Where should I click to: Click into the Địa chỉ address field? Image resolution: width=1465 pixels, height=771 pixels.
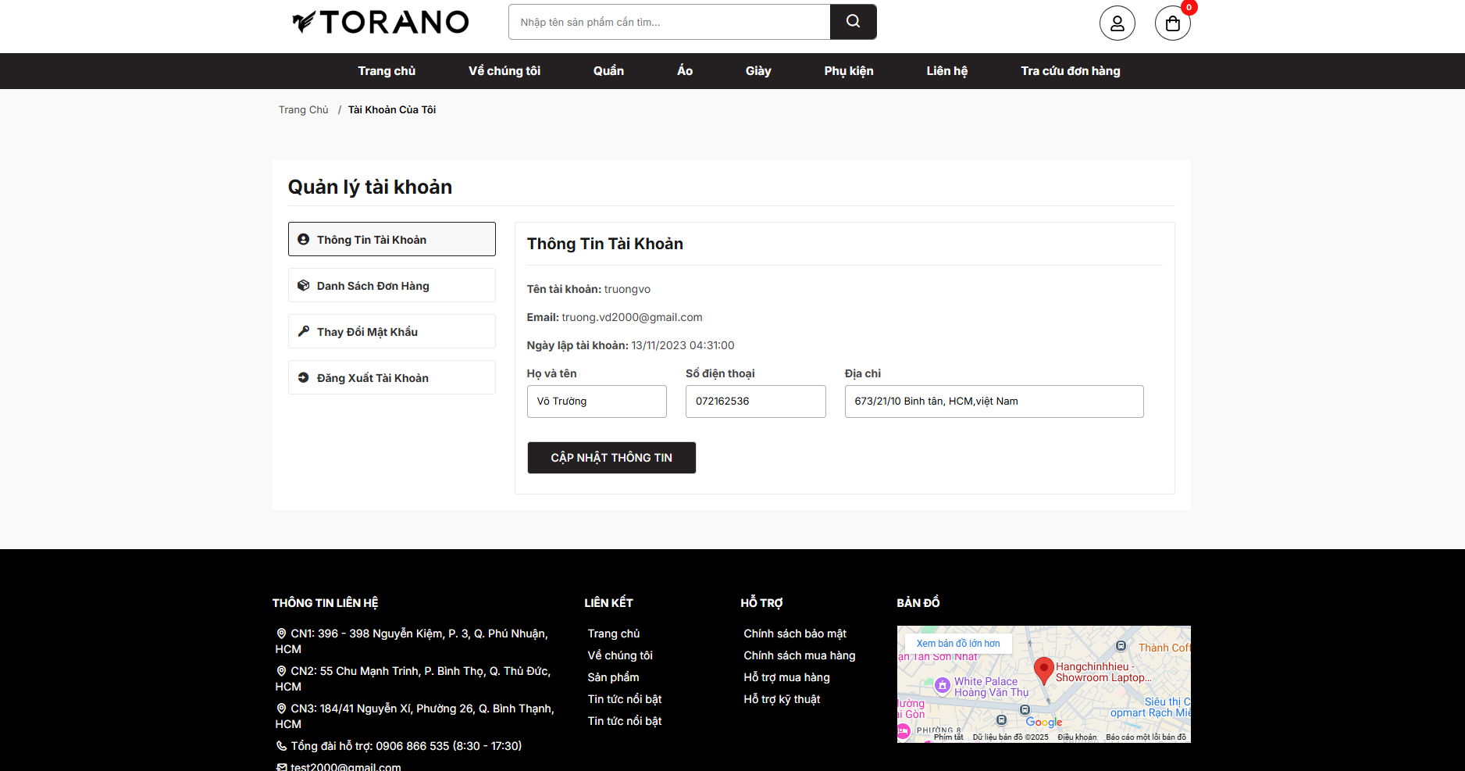tap(993, 402)
